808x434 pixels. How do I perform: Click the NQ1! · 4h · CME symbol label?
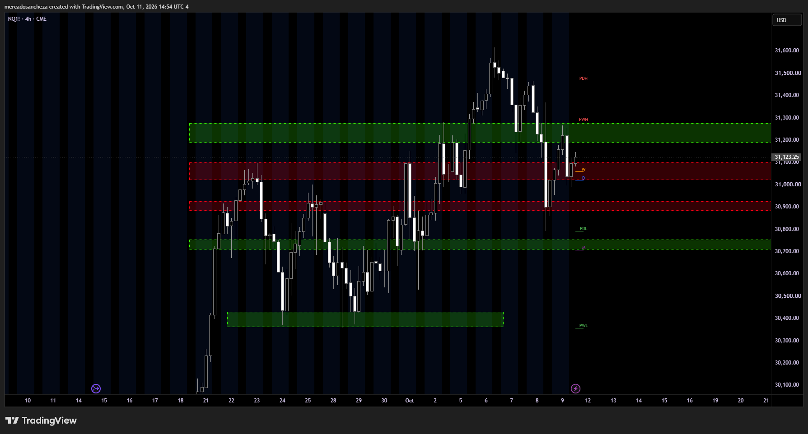27,19
